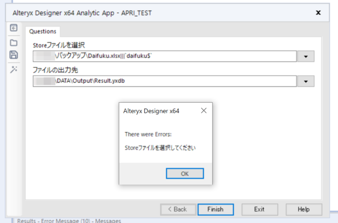
Task: Select the Questions tab
Action: pos(43,32)
